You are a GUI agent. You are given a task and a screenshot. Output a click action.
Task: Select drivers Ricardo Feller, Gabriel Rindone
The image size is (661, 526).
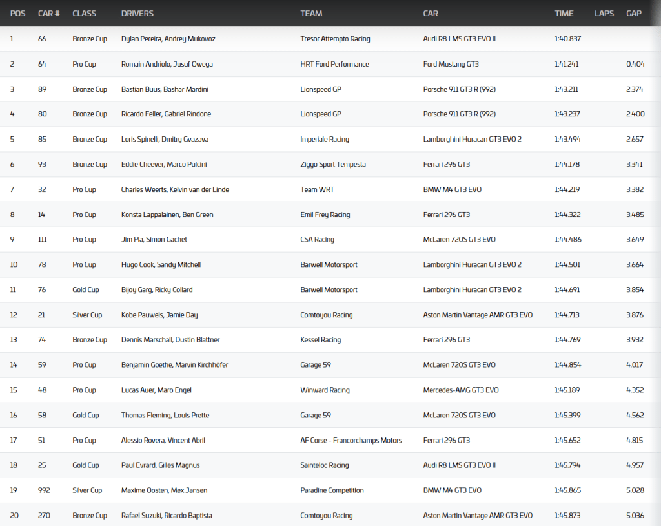(166, 114)
